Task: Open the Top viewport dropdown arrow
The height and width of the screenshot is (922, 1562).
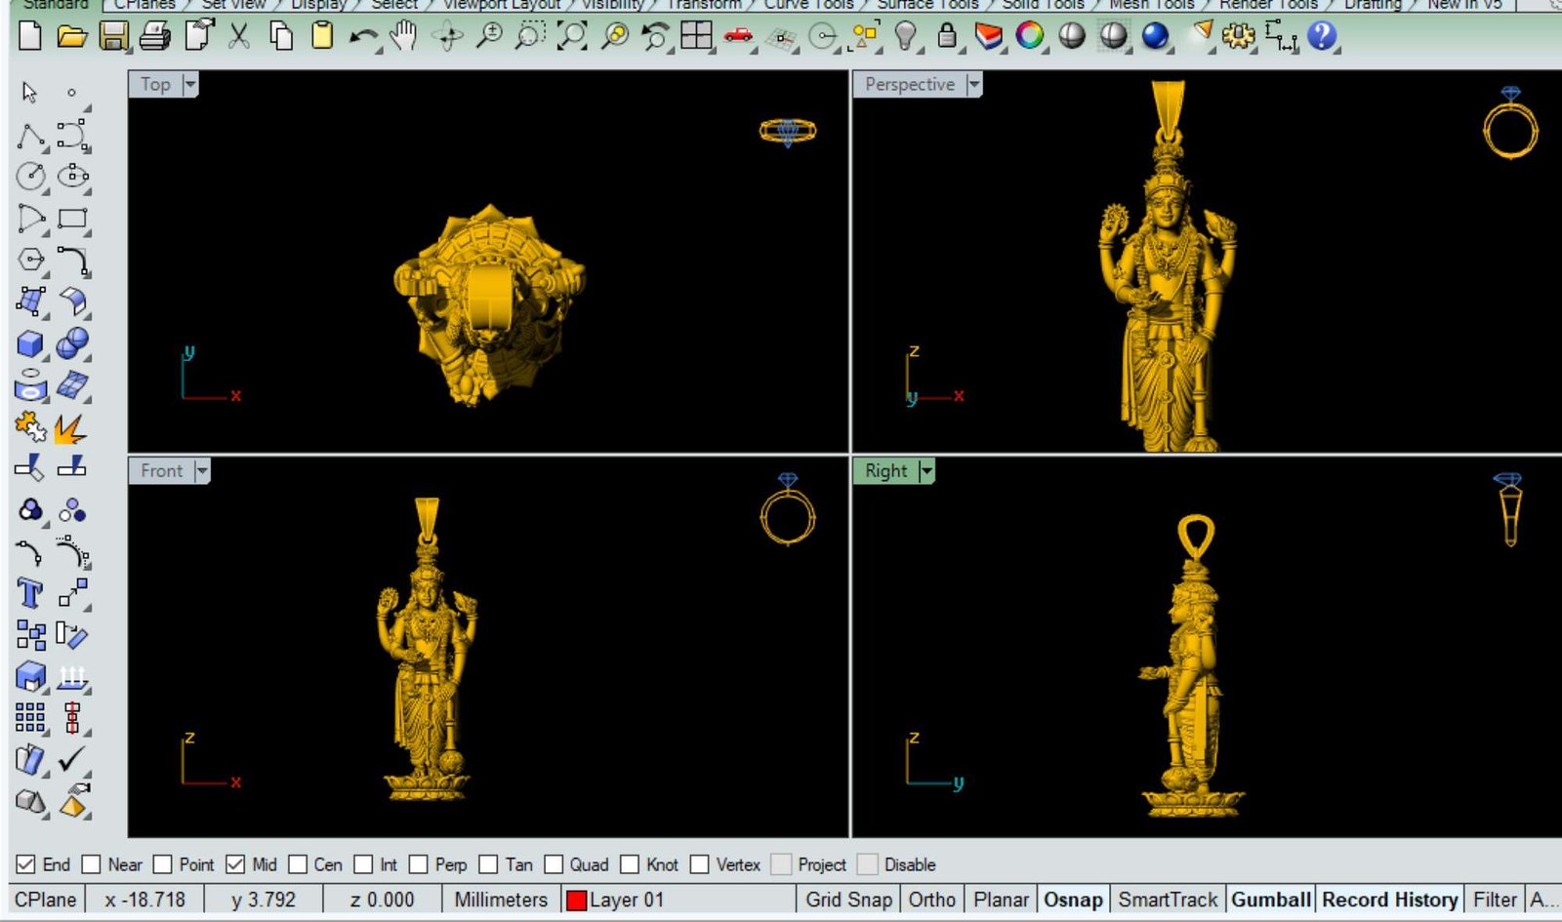Action: point(190,85)
